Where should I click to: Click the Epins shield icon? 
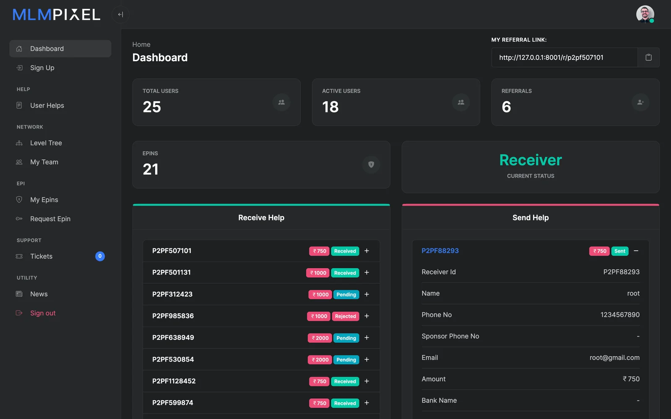click(x=371, y=165)
